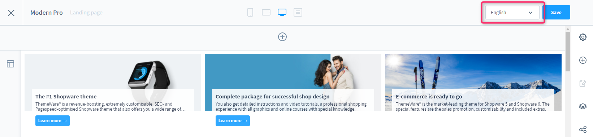Image resolution: width=593 pixels, height=137 pixels.
Task: Switch to mobile phone preview
Action: point(250,13)
